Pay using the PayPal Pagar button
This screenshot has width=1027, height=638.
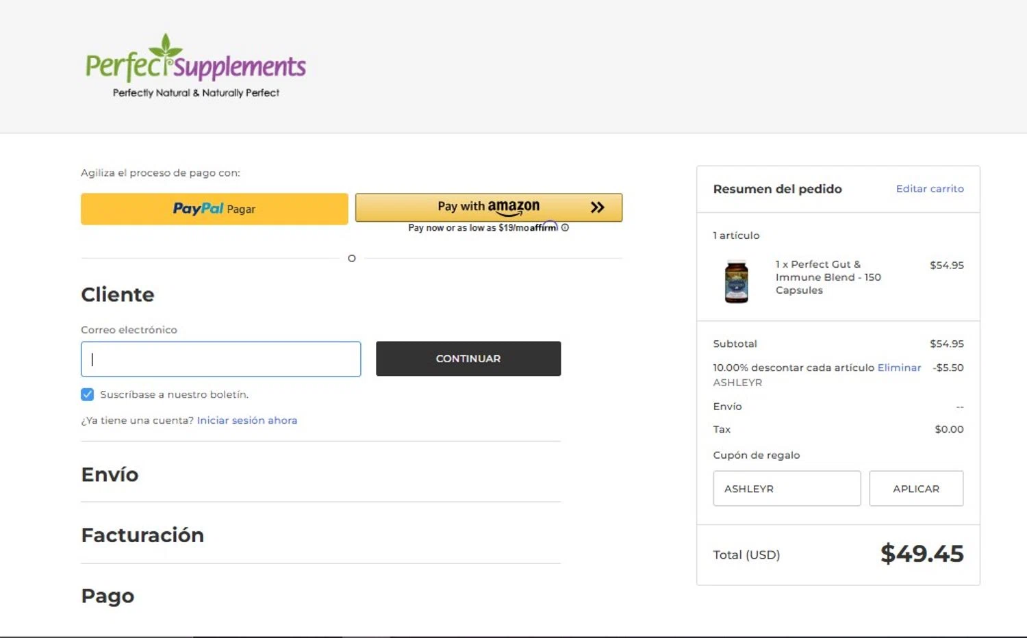(214, 209)
